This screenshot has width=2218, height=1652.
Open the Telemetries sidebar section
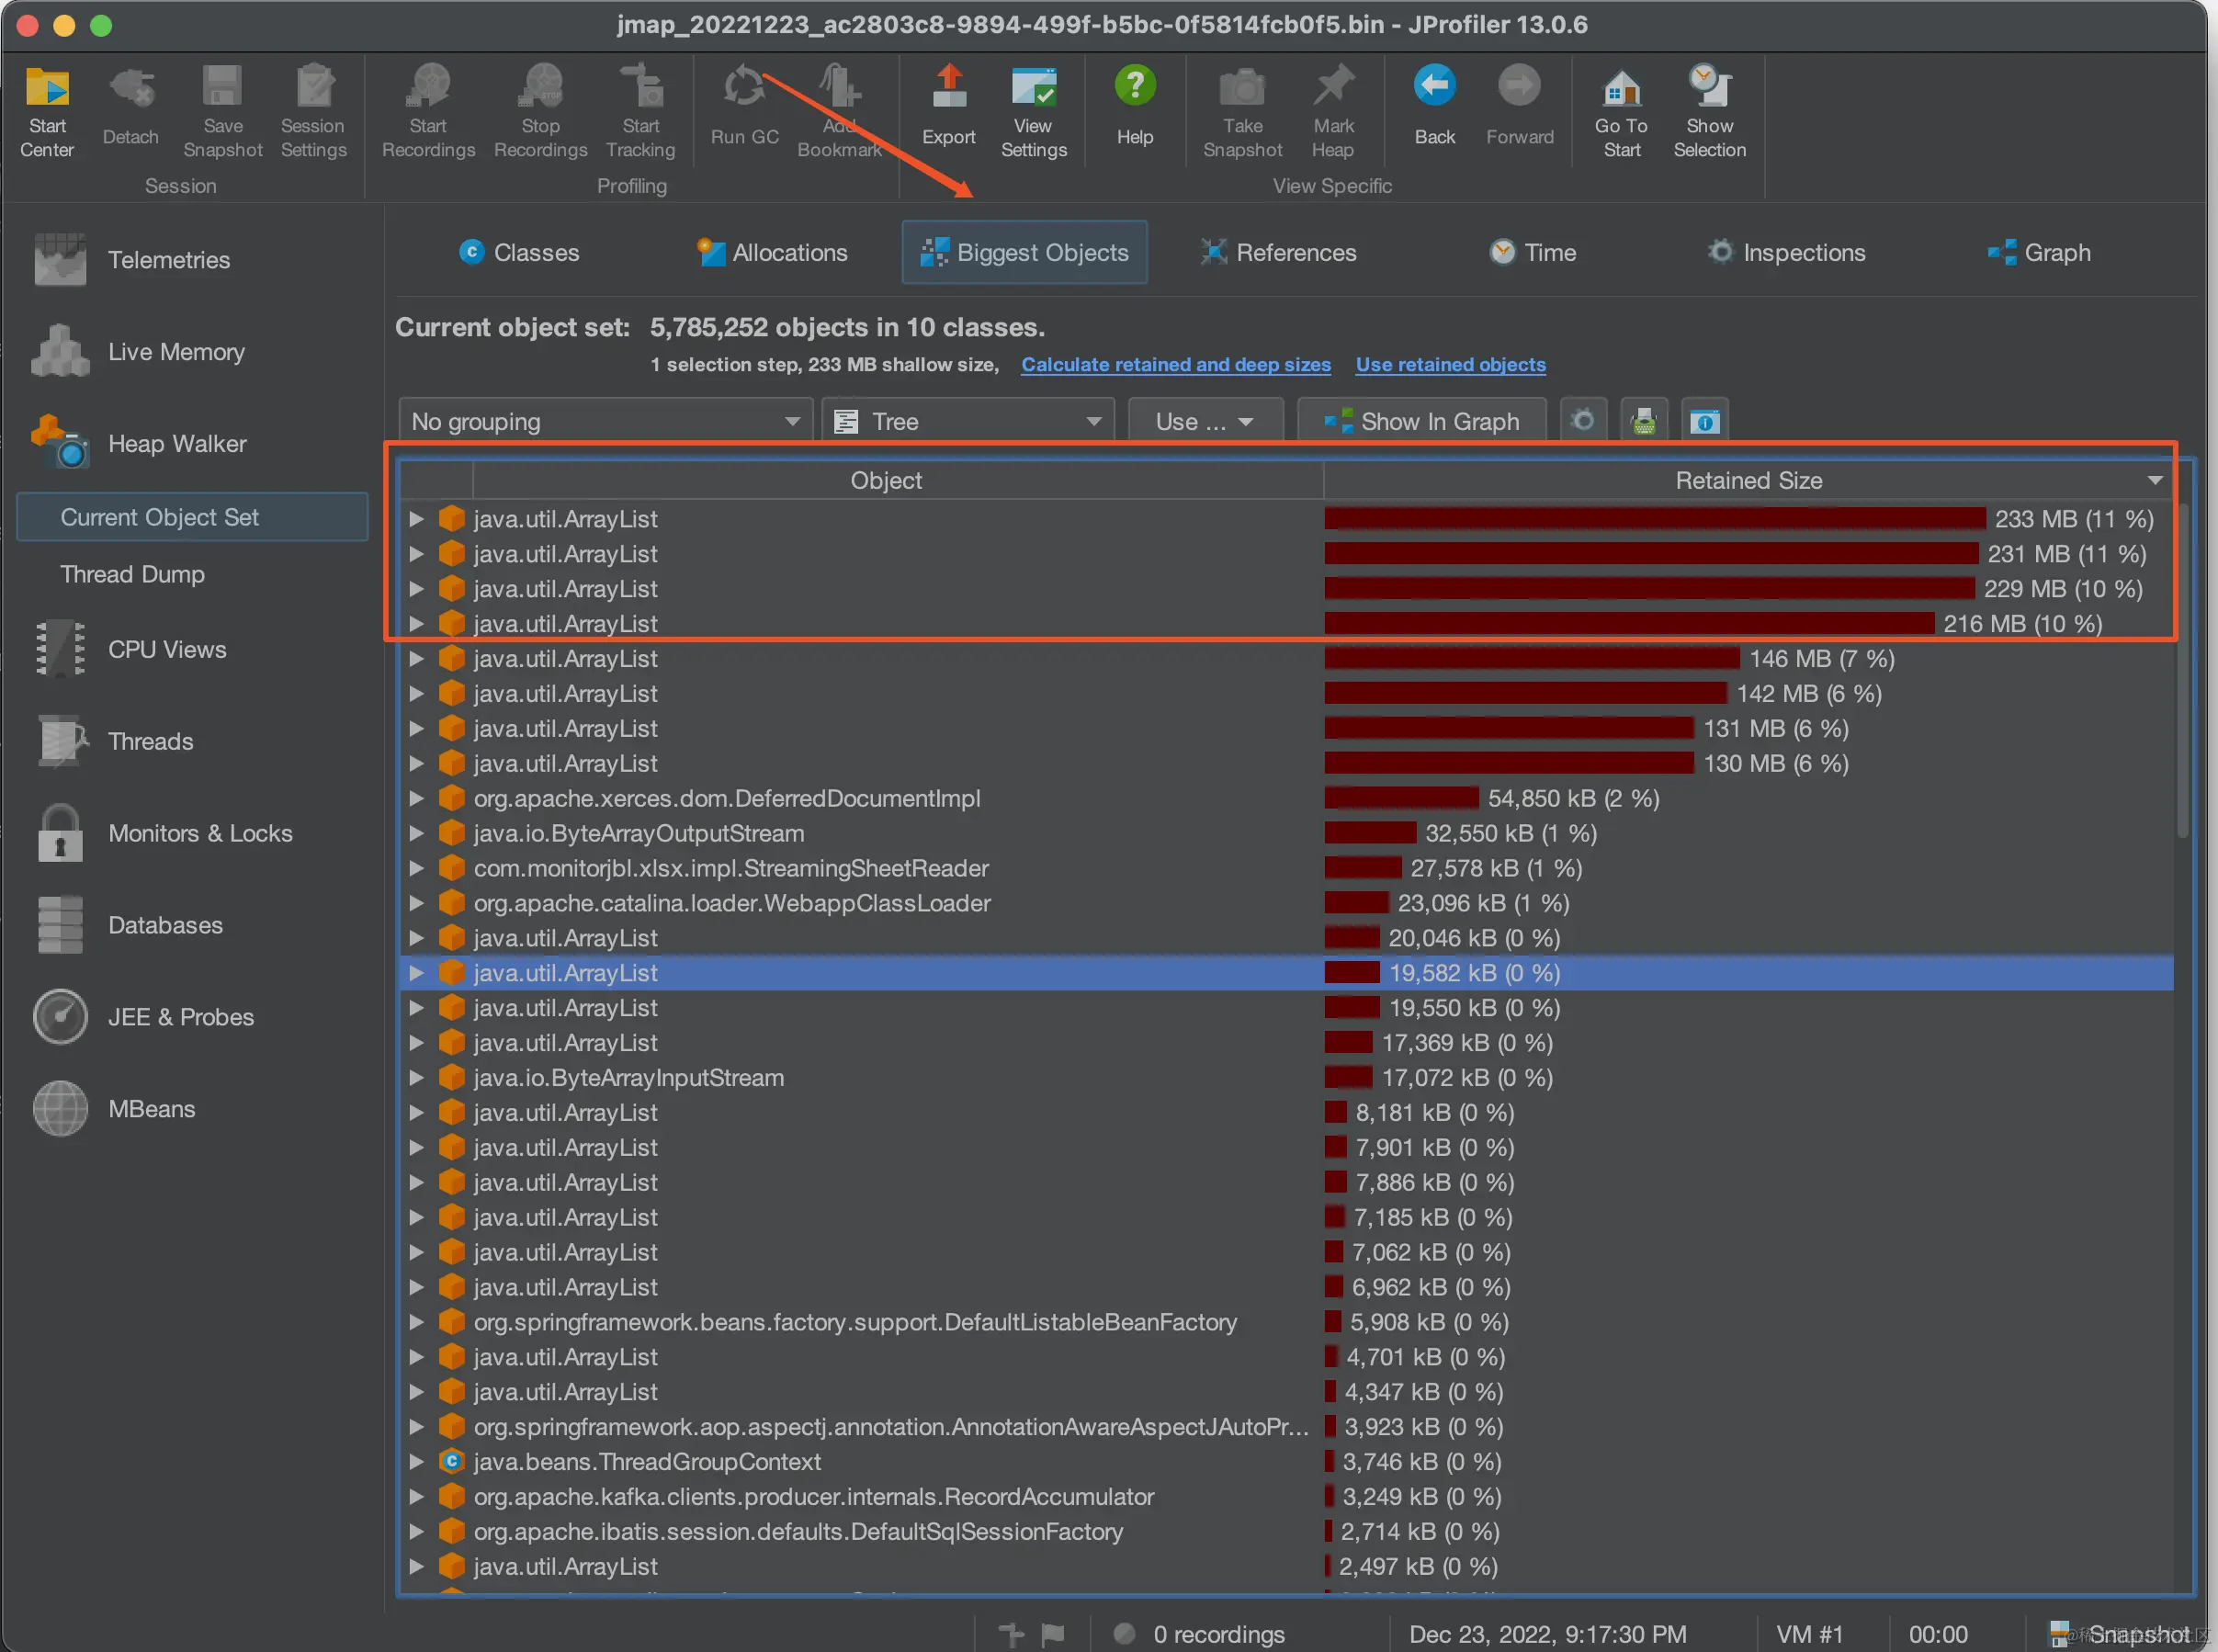coord(168,260)
